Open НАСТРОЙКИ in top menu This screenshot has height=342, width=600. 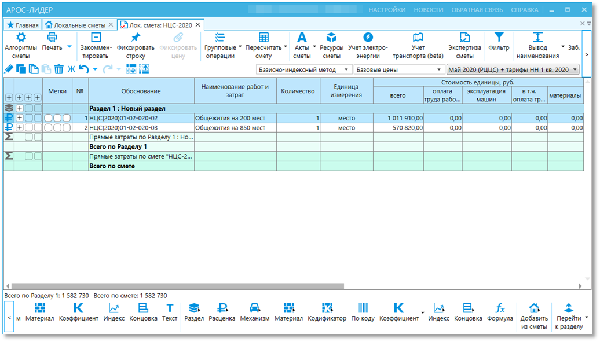[x=387, y=10]
